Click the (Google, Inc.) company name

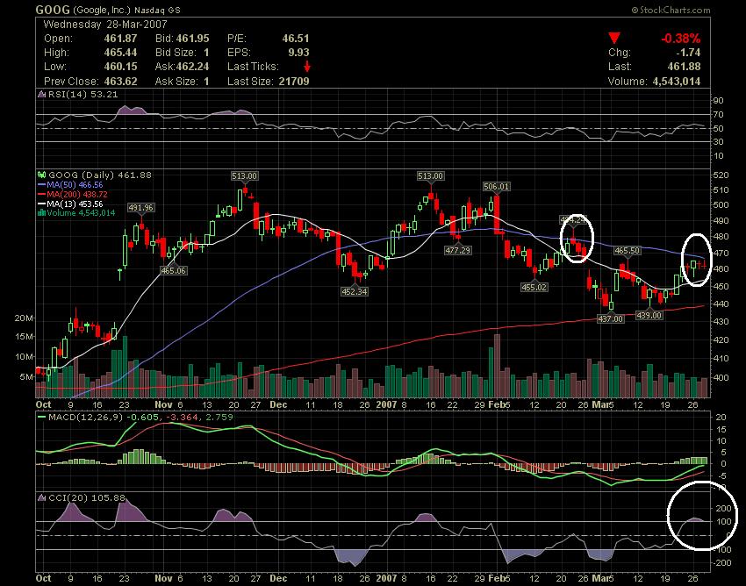click(101, 10)
